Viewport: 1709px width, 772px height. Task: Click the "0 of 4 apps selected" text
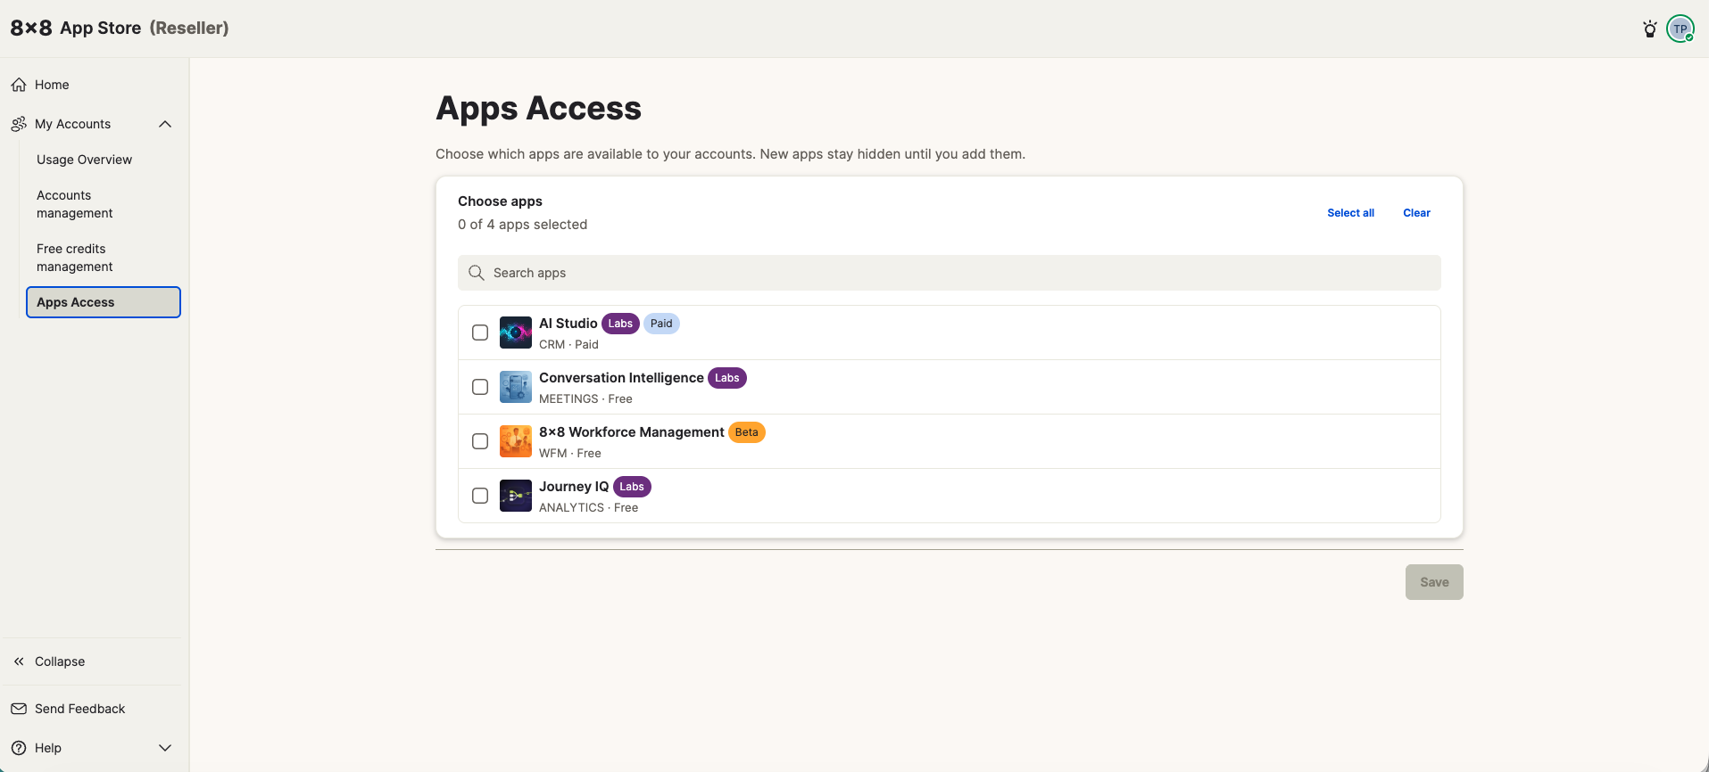click(522, 225)
